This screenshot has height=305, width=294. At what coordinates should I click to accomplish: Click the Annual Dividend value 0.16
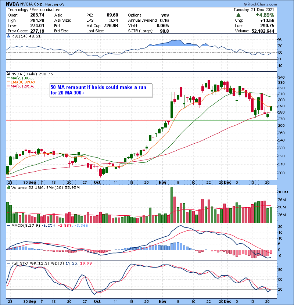pyautogui.click(x=164, y=21)
